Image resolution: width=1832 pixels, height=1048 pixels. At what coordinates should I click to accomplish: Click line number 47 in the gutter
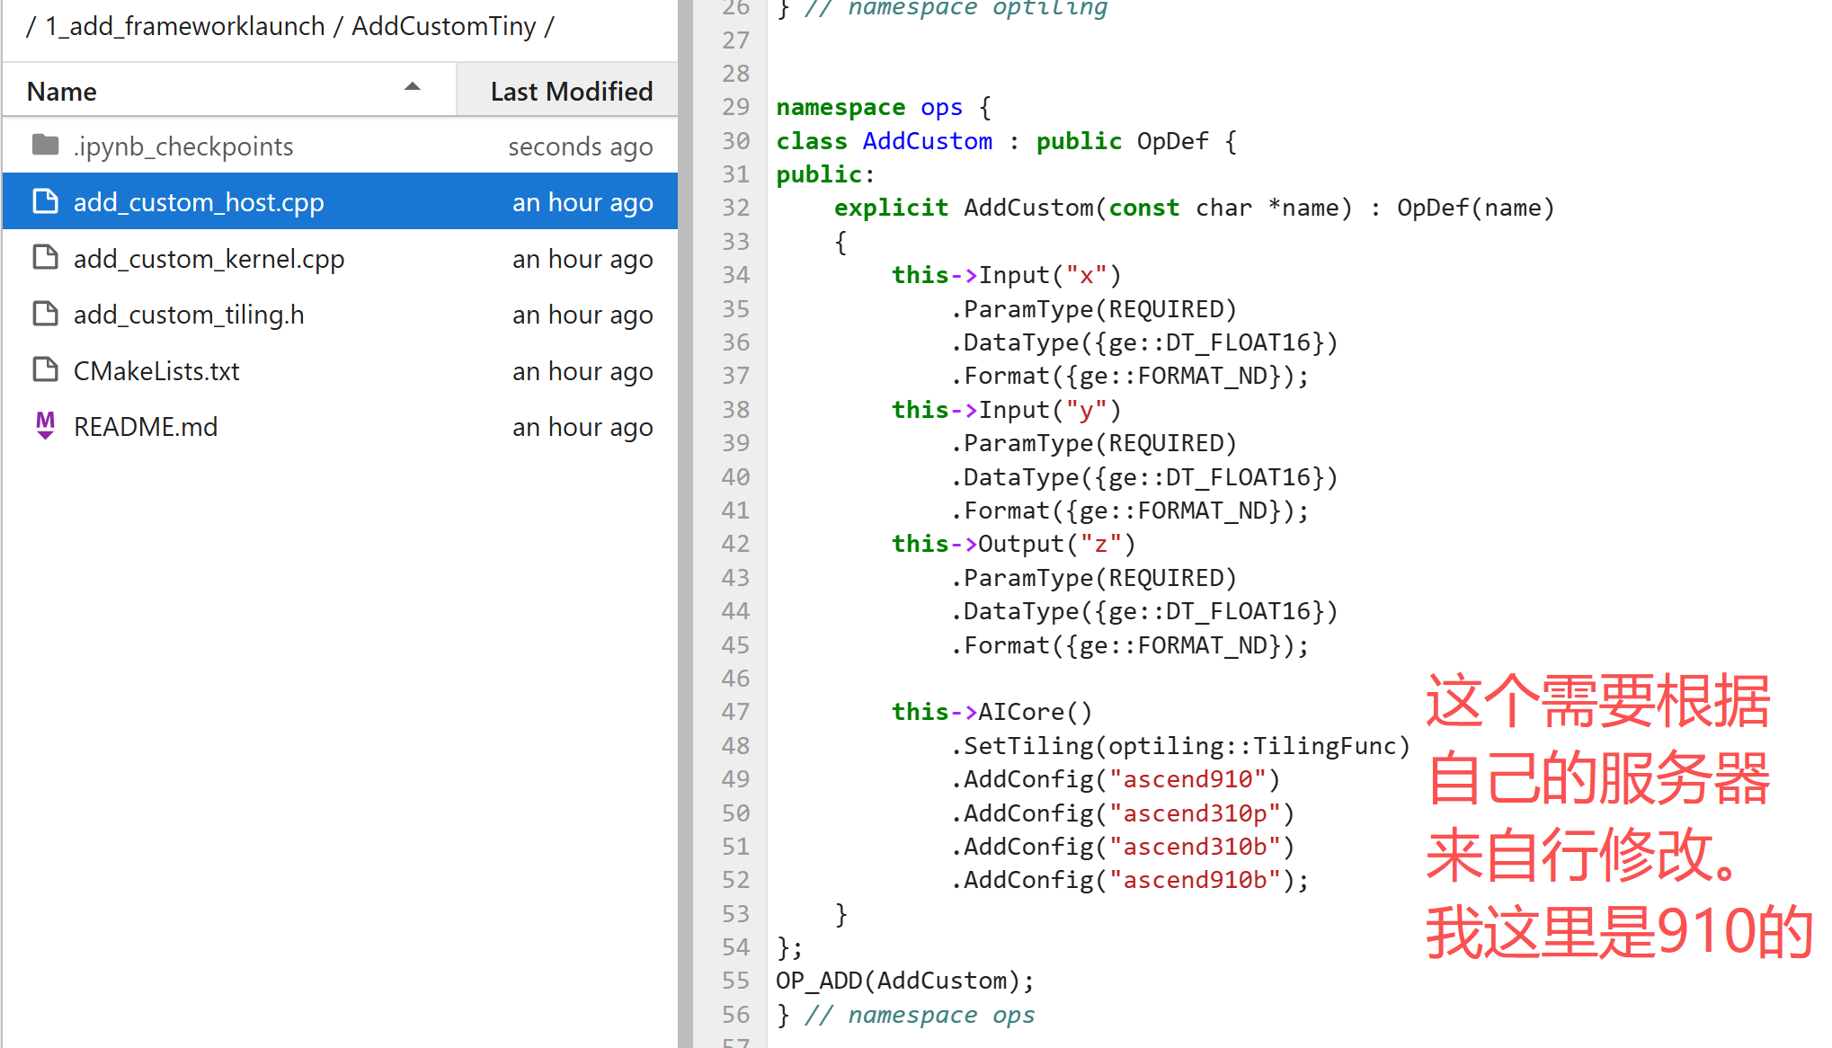pos(735,712)
